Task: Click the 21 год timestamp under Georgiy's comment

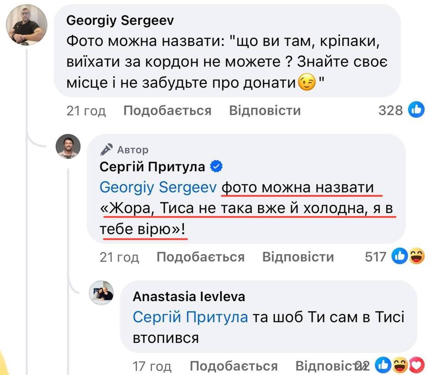Action: 86,110
